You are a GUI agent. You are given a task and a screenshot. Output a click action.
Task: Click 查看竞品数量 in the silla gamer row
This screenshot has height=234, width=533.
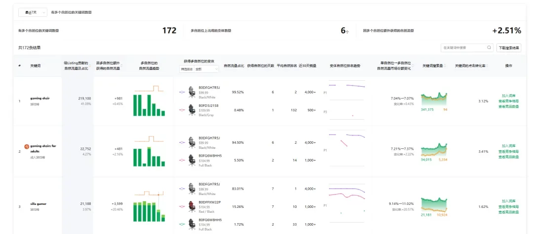(x=508, y=212)
